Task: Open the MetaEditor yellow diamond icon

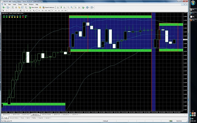Action: 40,8
